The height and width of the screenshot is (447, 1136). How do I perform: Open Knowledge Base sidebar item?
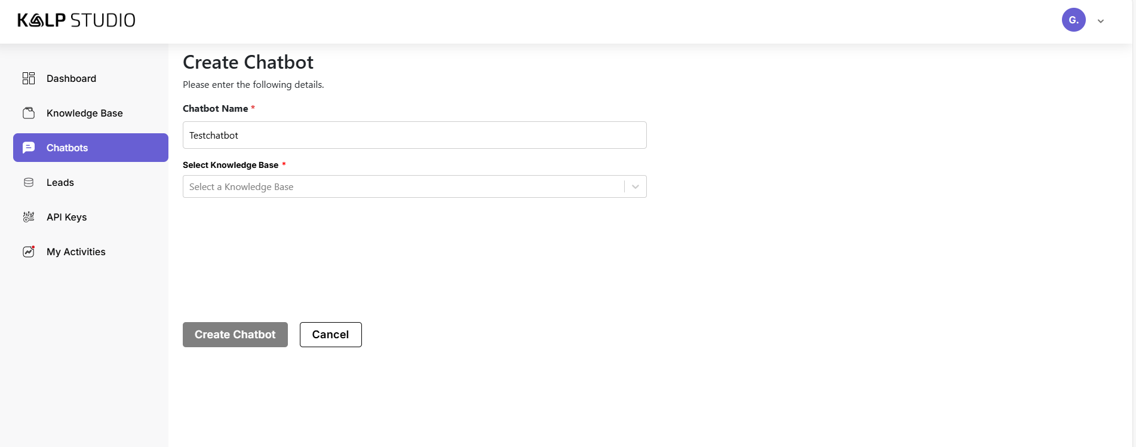(x=85, y=113)
